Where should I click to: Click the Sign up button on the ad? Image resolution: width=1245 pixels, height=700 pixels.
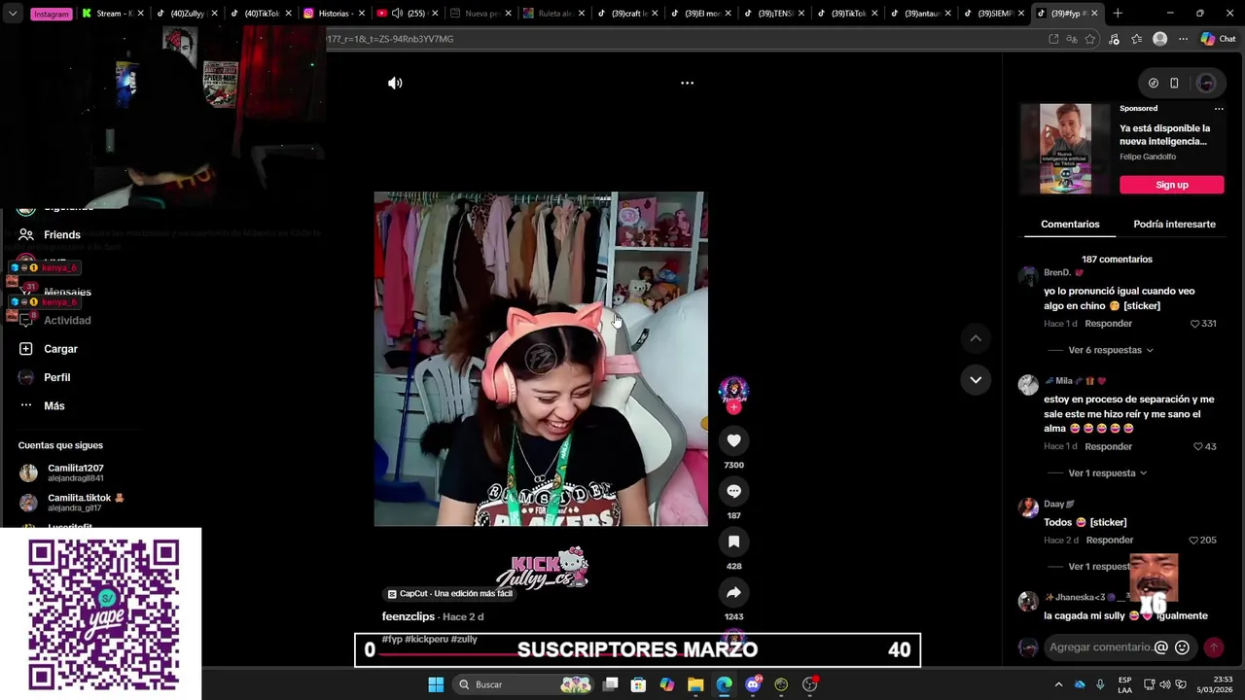pos(1171,185)
